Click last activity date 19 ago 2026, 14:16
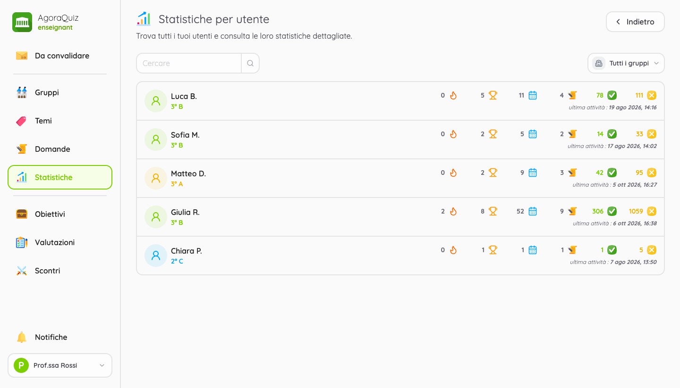 (x=632, y=107)
